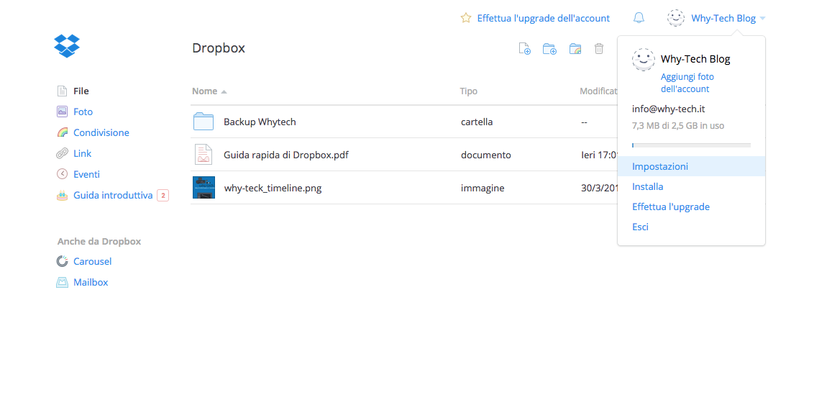Click the new folder toolbar icon

pos(549,49)
